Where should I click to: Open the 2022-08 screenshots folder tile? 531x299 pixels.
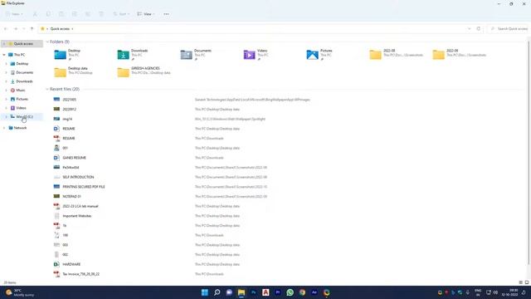click(397, 54)
